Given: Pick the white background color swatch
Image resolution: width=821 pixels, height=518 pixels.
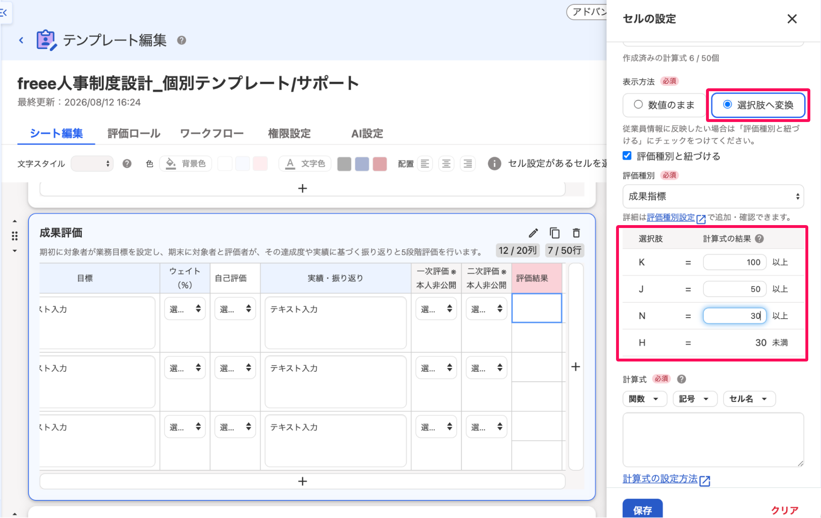Looking at the screenshot, I should pos(225,163).
